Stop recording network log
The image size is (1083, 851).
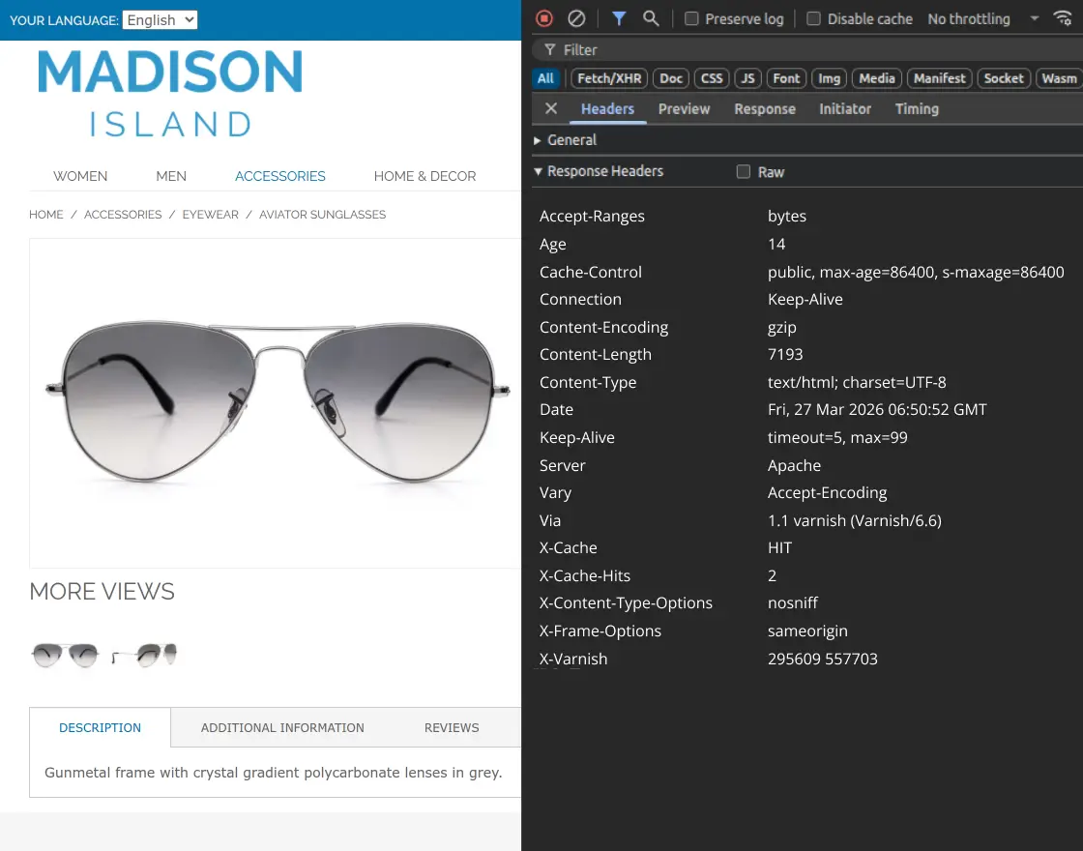click(543, 17)
